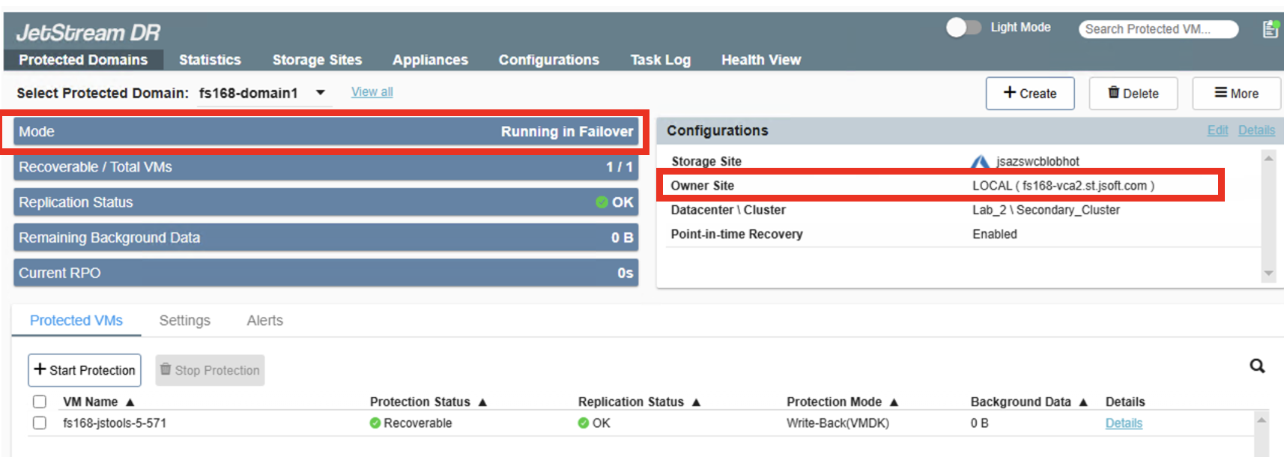Click the clipboard icon in top-right corner

coord(1270,29)
